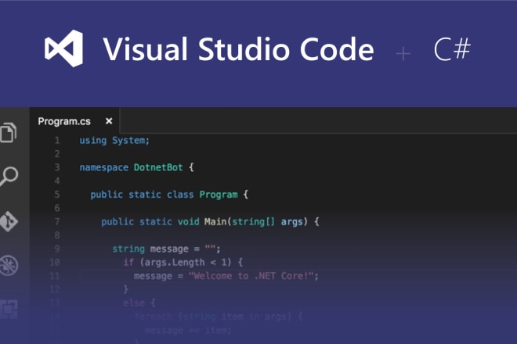Open the Search view magnifier icon
This screenshot has width=517, height=344.
point(9,177)
